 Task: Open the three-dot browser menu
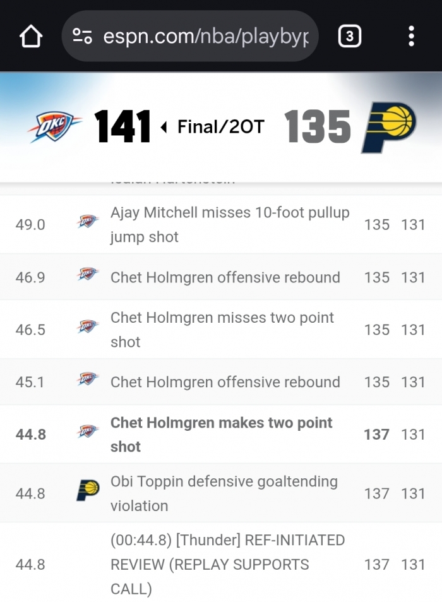click(x=411, y=37)
